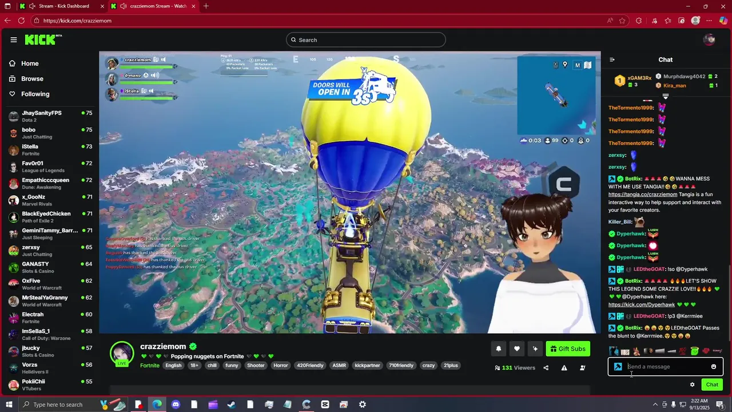Add the page to favorites with star icon
This screenshot has width=732, height=412.
622,21
